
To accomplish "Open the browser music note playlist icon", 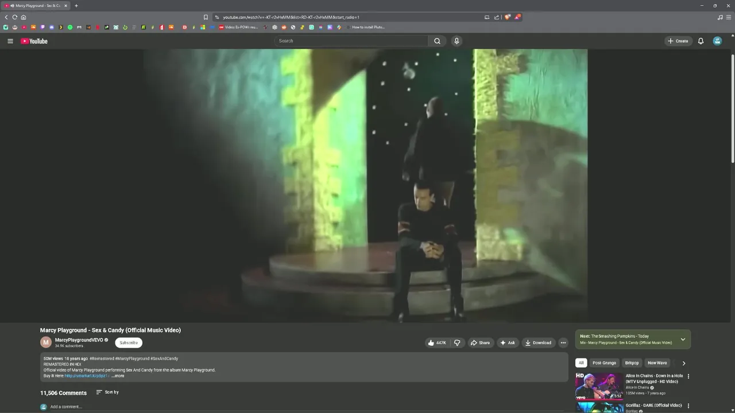I will [x=720, y=17].
